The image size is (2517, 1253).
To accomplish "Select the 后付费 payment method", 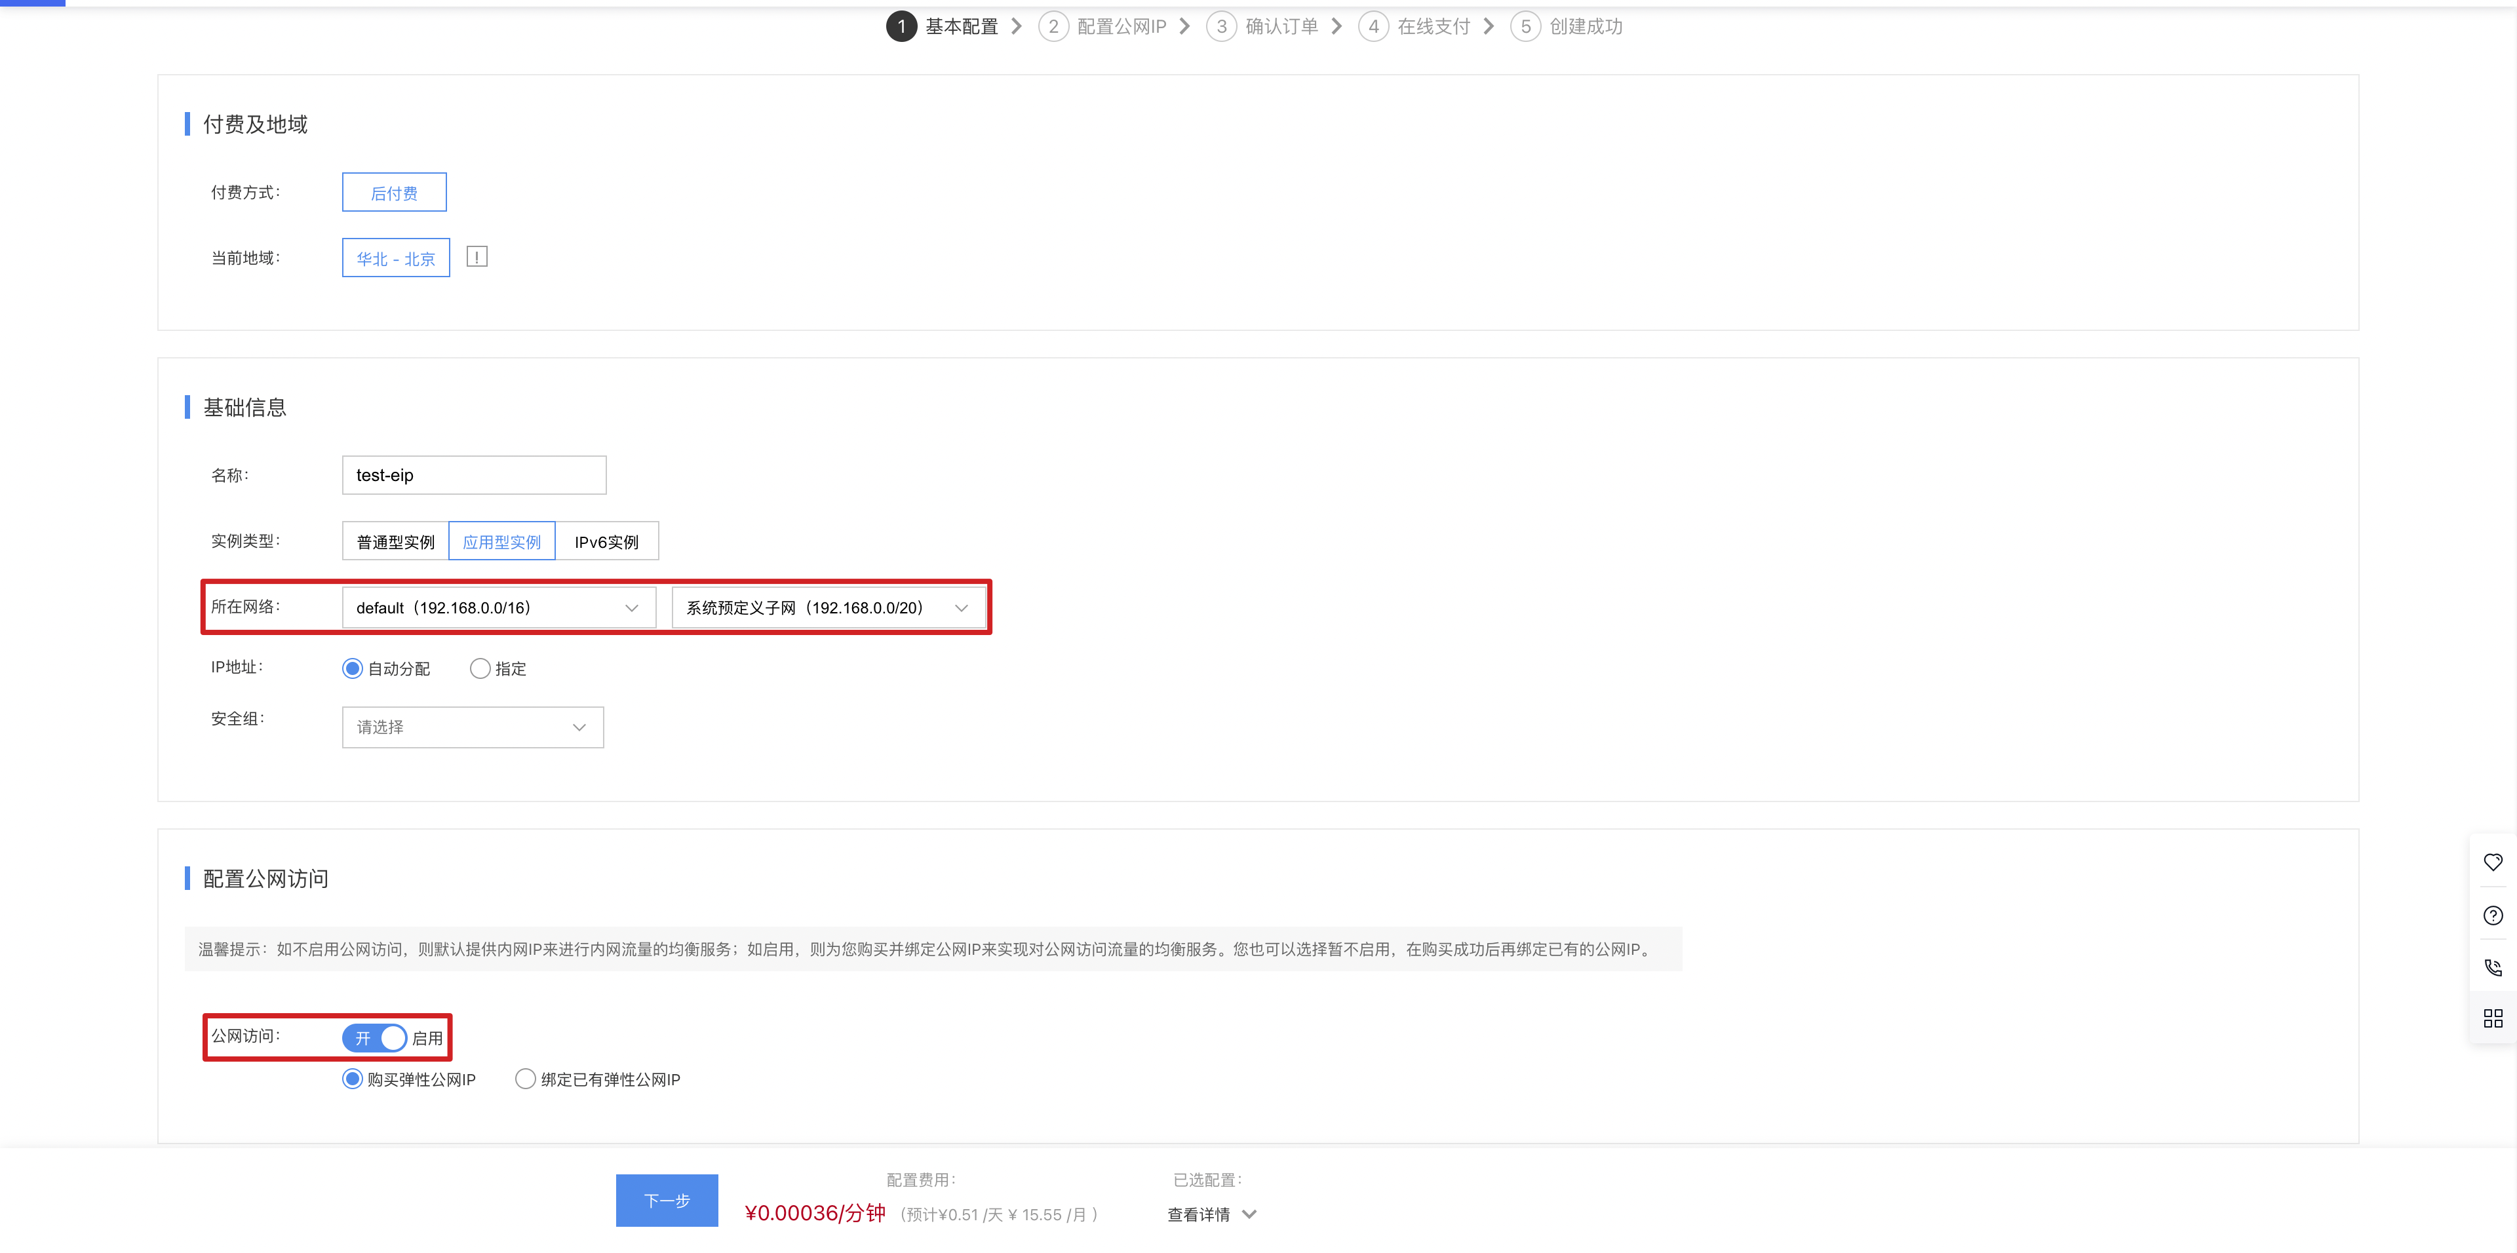I will [x=395, y=193].
